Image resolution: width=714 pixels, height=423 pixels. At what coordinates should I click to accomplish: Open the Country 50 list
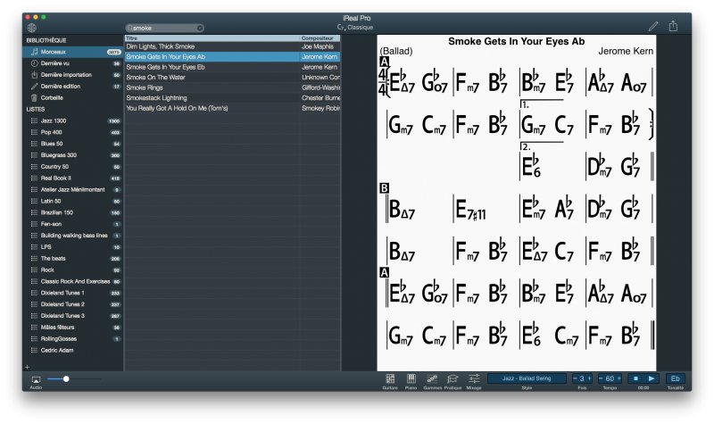73,167
